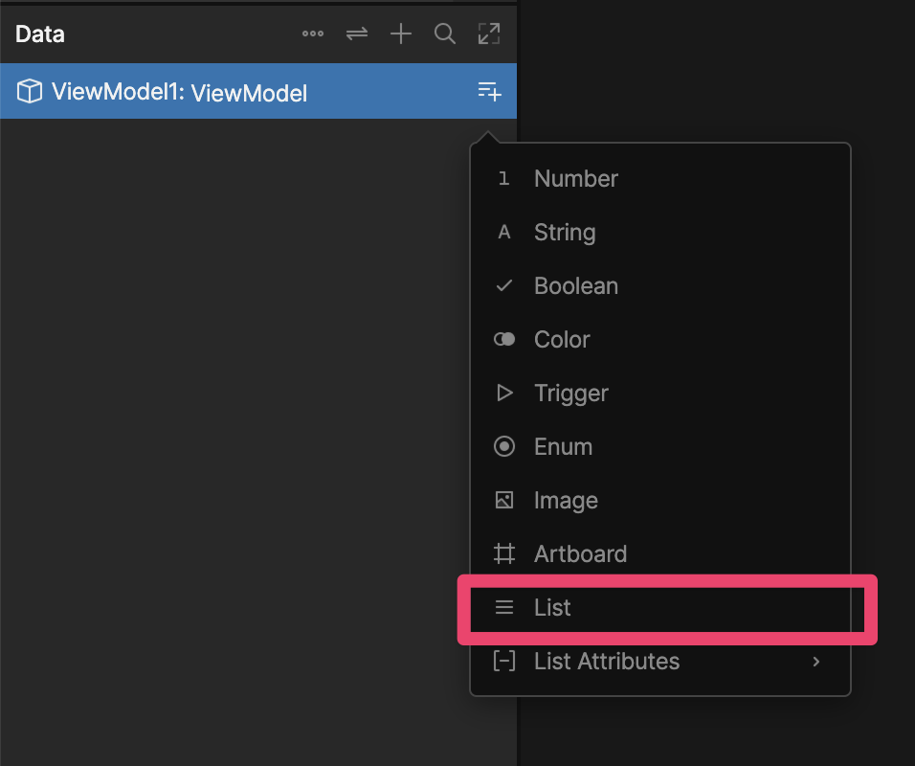Expand the Data panel with the expand icon

489,34
